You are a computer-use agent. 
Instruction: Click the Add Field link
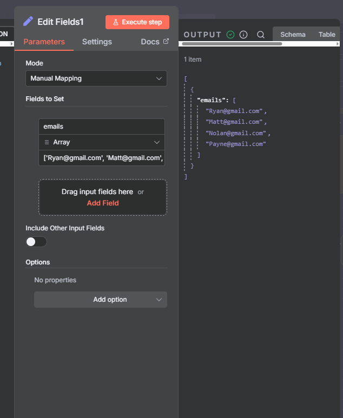pyautogui.click(x=103, y=203)
